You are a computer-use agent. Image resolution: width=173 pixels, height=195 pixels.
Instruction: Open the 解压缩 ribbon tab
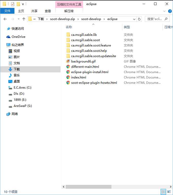coord(69,11)
